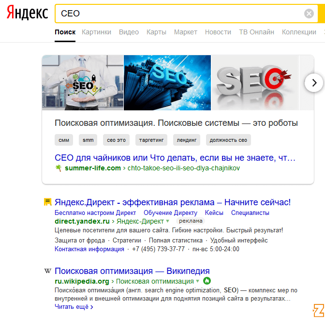Select the лендинг suggestion chip
This screenshot has width=325, height=318.
coord(187,140)
